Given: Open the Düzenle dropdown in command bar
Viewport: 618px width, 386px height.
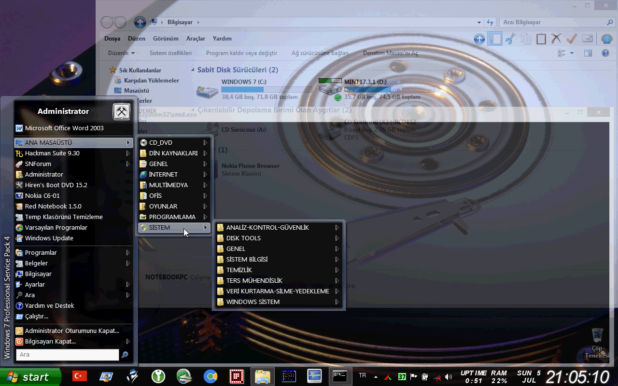Looking at the screenshot, I should point(122,53).
